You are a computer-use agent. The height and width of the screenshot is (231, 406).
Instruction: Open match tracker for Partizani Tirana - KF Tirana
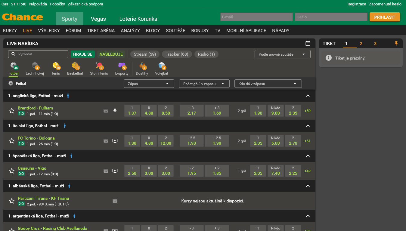pos(115,201)
